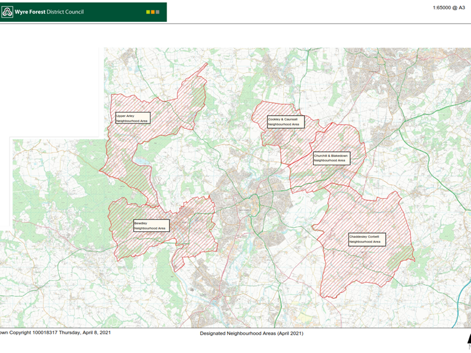Viewport: 471px width, 353px height.
Task: Select the Upper Arley Neighbourhood Area label
Action: (x=132, y=118)
